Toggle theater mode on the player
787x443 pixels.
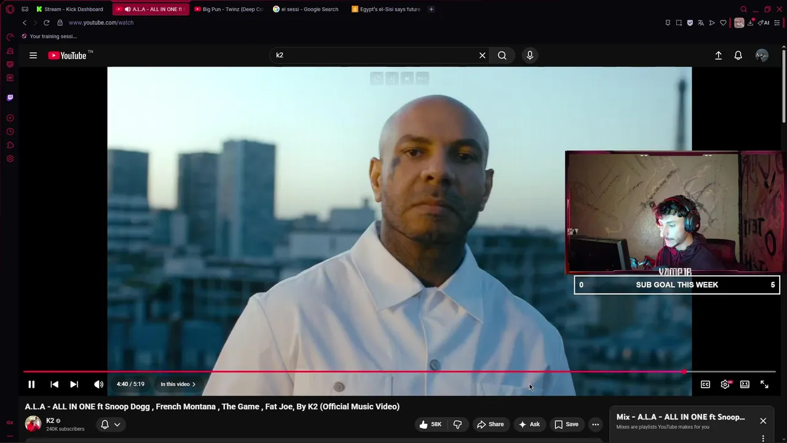tap(745, 385)
